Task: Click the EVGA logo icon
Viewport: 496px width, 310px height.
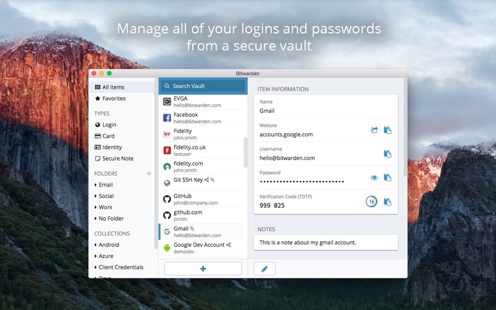Action: point(167,102)
